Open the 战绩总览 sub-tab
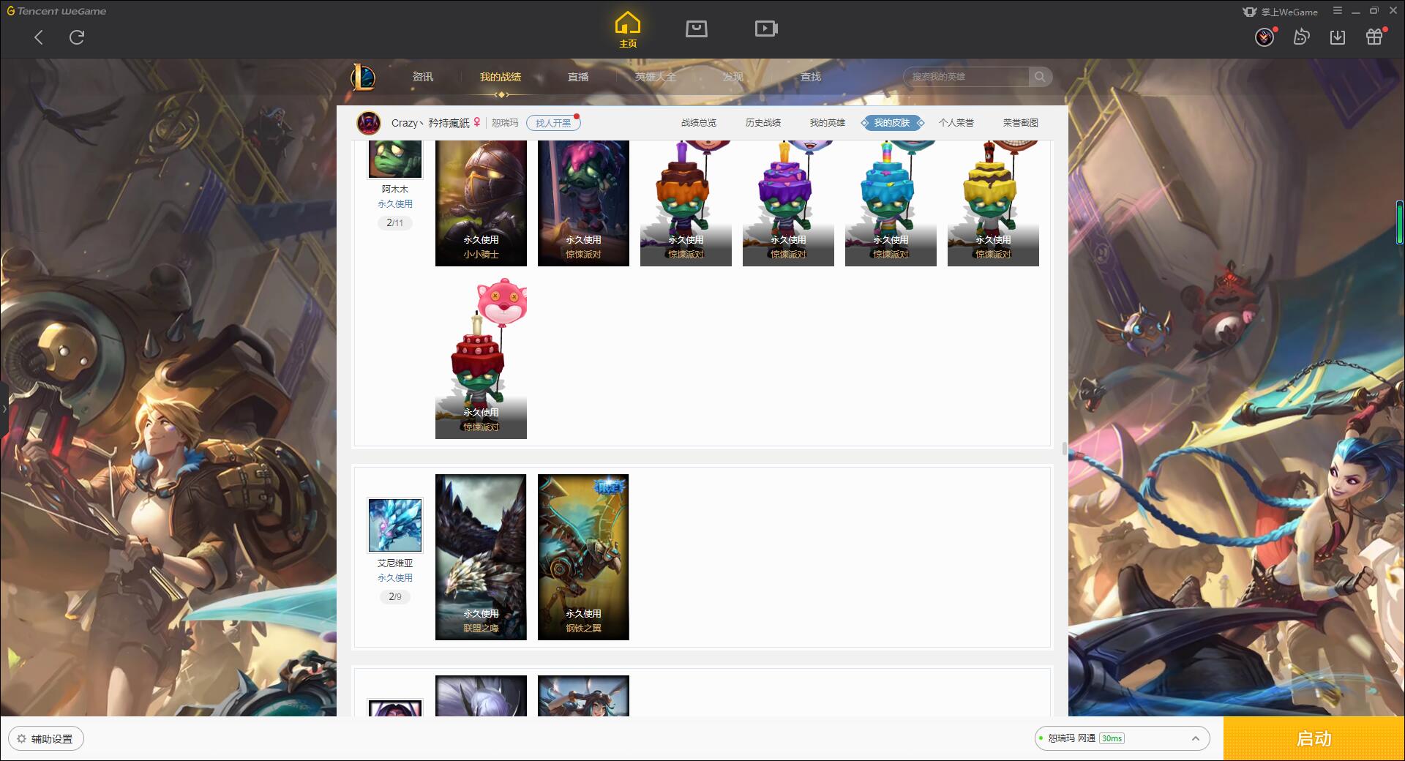Screen dimensions: 1405x761 699,123
